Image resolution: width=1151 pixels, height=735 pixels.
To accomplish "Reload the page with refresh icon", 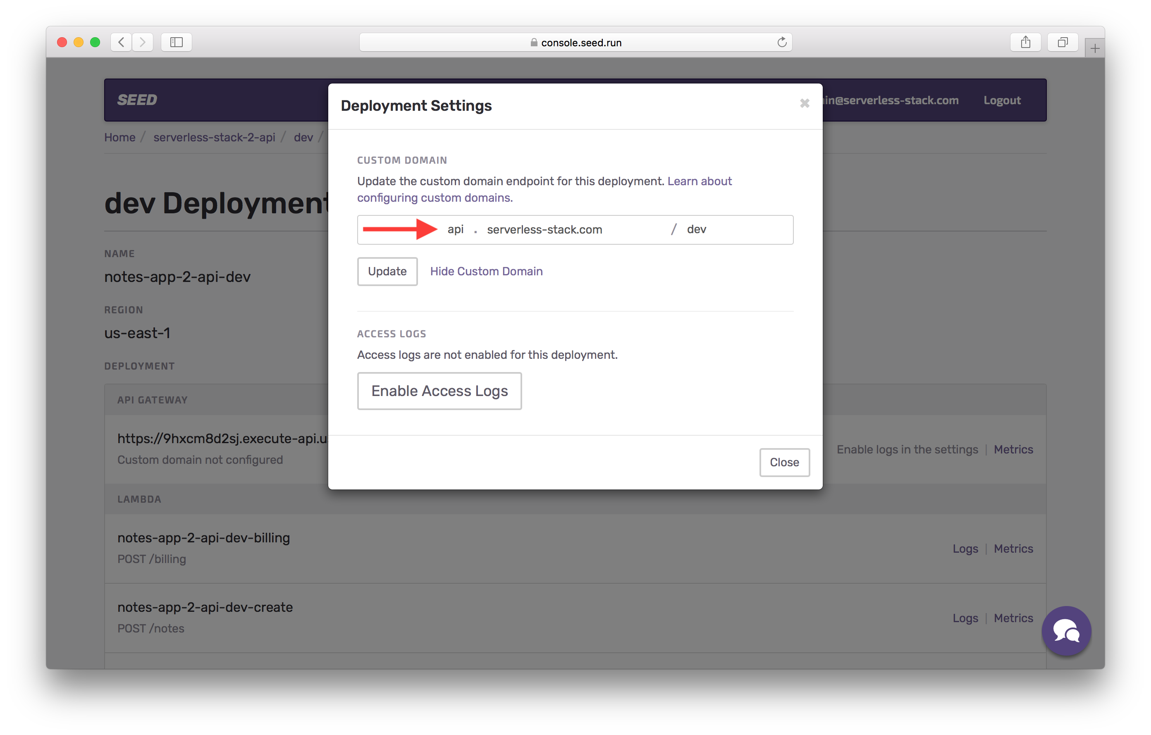I will (781, 42).
